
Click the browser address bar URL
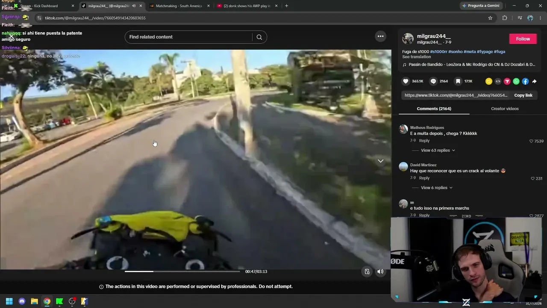point(95,18)
